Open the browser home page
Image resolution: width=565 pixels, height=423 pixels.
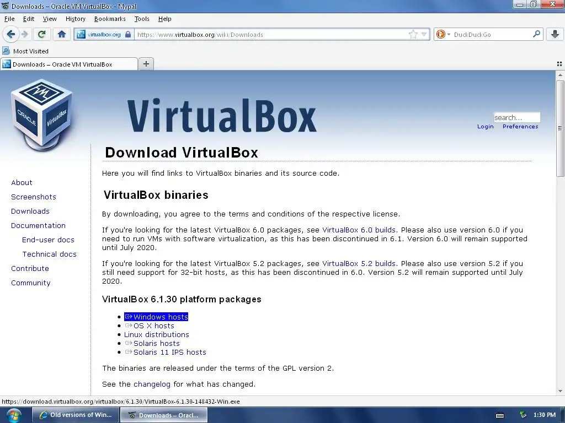click(62, 34)
